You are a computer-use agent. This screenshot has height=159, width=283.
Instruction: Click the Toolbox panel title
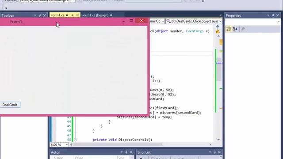8,15
